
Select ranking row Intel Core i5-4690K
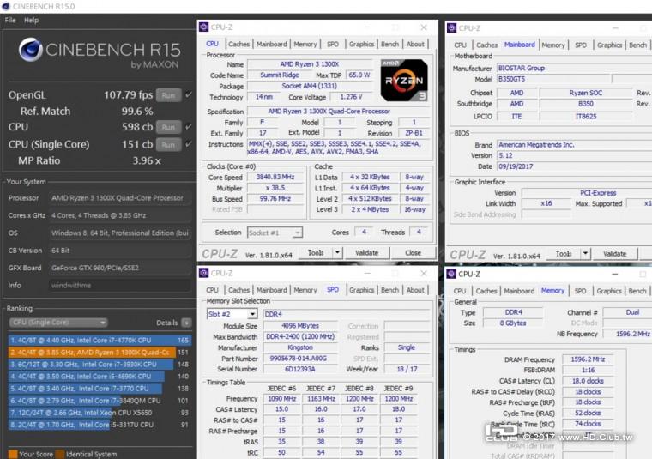pyautogui.click(x=100, y=377)
